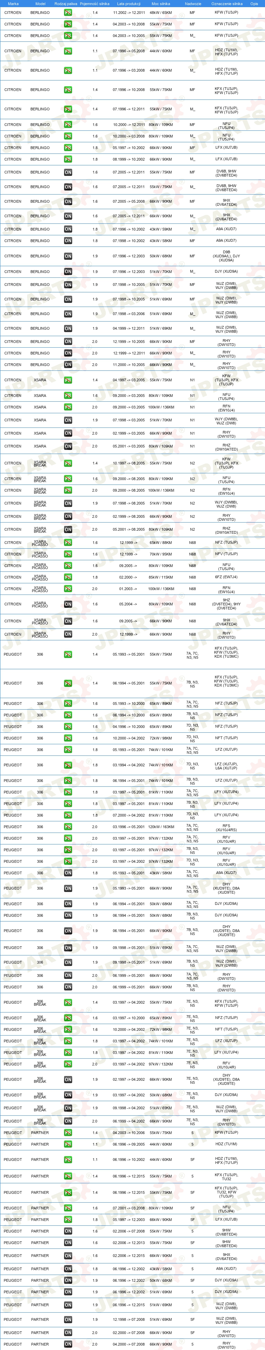Select the '02.2006 -> 12.2013' Partner years cell
The height and width of the screenshot is (1350, 265).
tap(128, 1243)
